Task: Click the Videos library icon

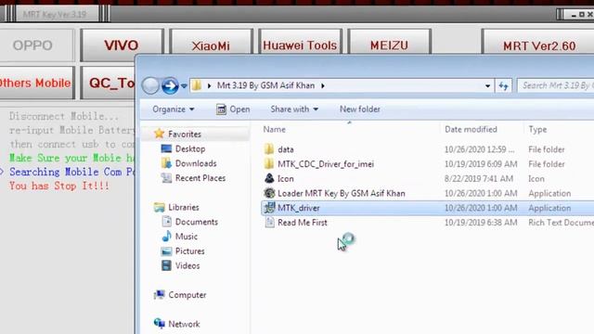Action: [166, 265]
